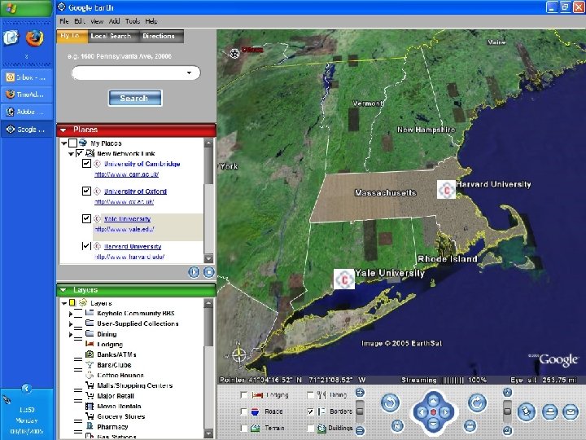This screenshot has height=440, width=586.
Task: Uncheck the Borders checkbox
Action: (310, 411)
